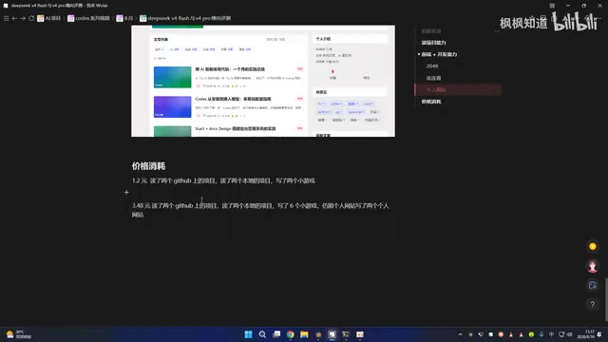Open the rightmost pinned taskbar app
608x342 pixels.
[360, 334]
